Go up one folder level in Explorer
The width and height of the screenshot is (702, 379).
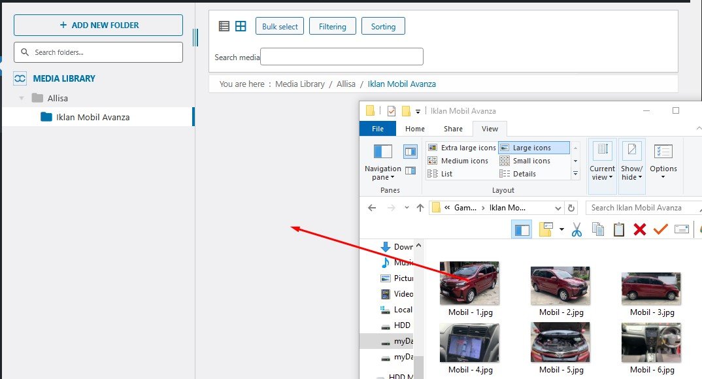(420, 208)
